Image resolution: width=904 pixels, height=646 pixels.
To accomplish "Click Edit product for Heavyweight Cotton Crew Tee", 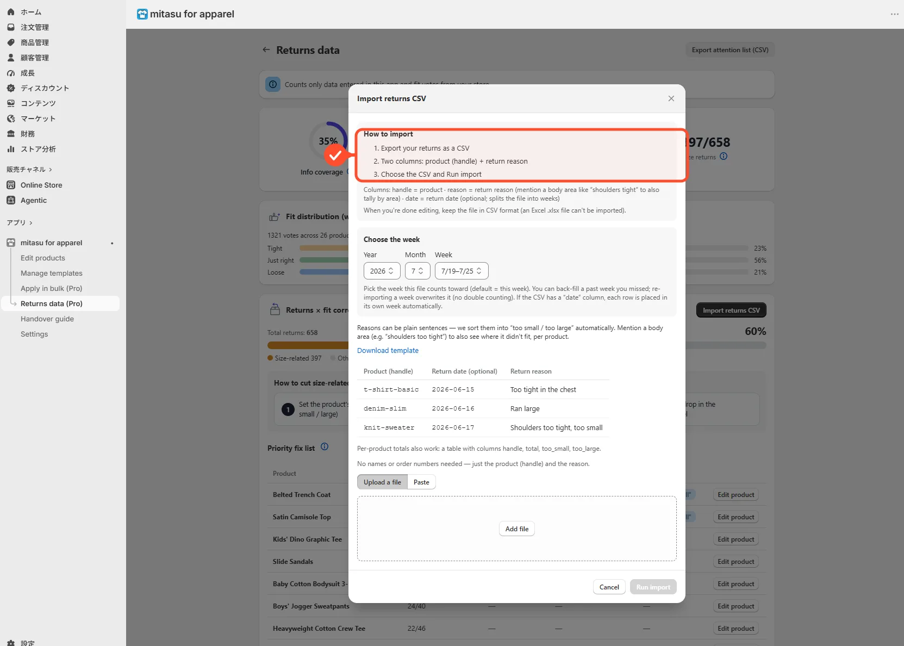I will point(736,629).
